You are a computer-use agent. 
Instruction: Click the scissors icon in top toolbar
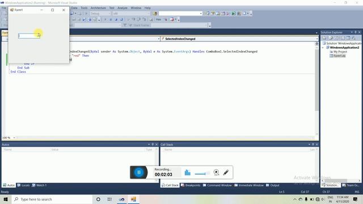pyautogui.click(x=228, y=14)
